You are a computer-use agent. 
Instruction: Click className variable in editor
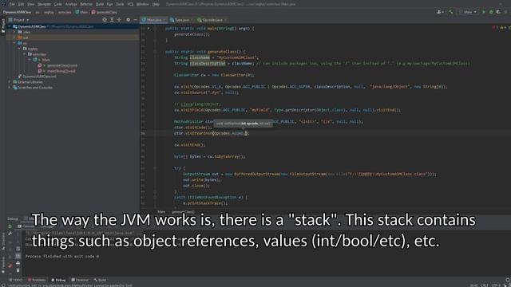pyautogui.click(x=200, y=57)
